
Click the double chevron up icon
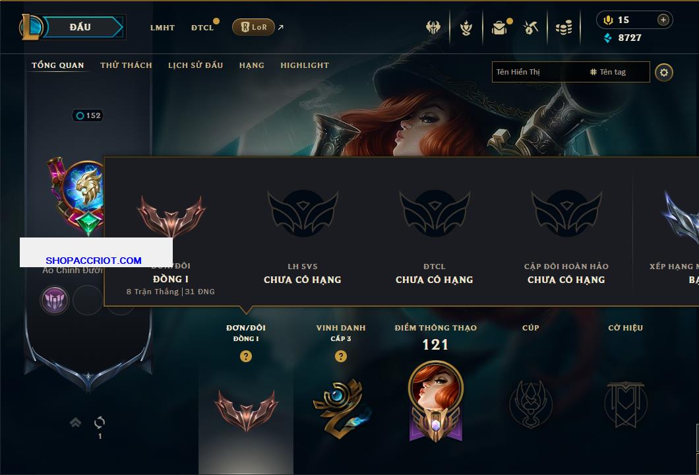pos(75,422)
